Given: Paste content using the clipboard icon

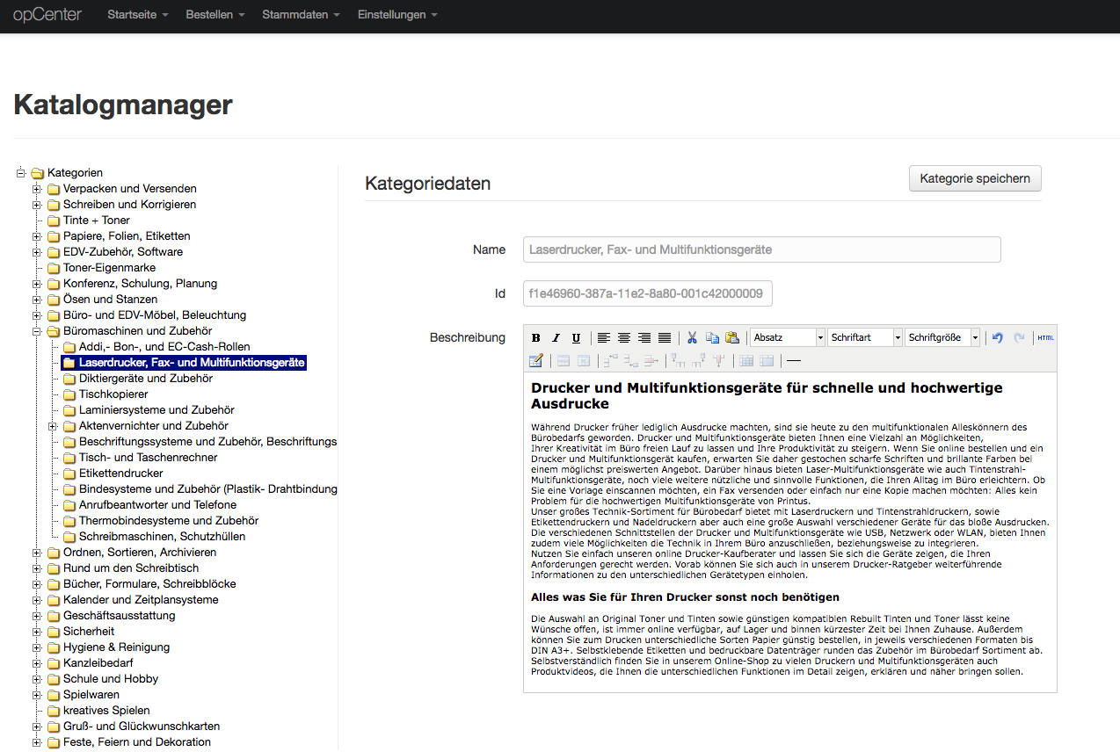Looking at the screenshot, I should [x=733, y=338].
